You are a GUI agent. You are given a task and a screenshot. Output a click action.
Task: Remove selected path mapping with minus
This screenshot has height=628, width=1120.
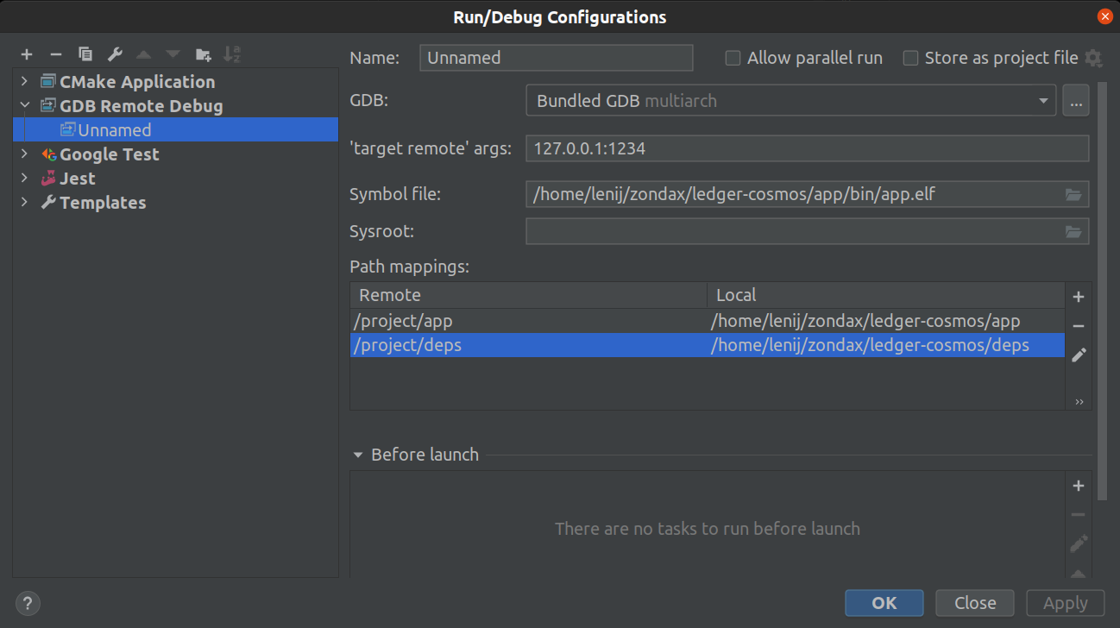[1079, 326]
